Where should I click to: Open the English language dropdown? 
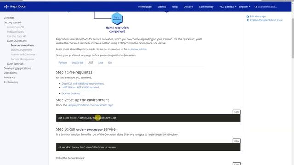(x=244, y=7)
